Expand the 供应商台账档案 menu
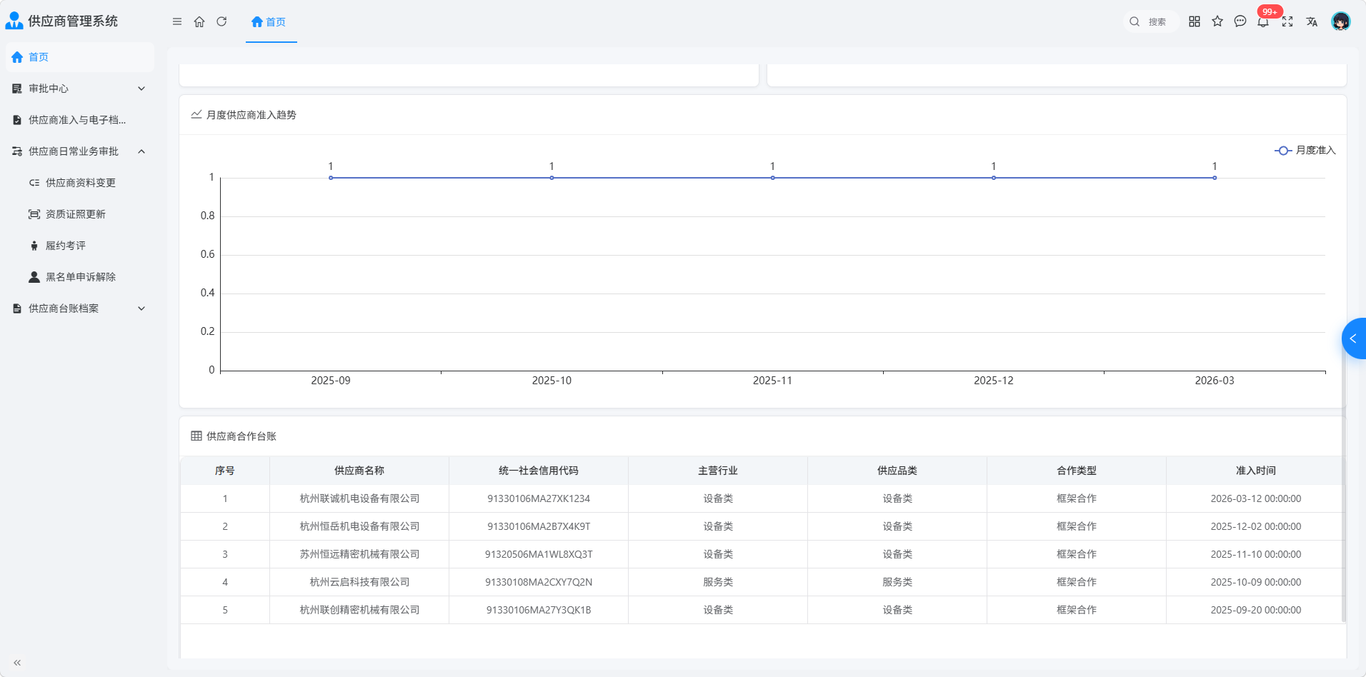1366x677 pixels. click(x=80, y=309)
